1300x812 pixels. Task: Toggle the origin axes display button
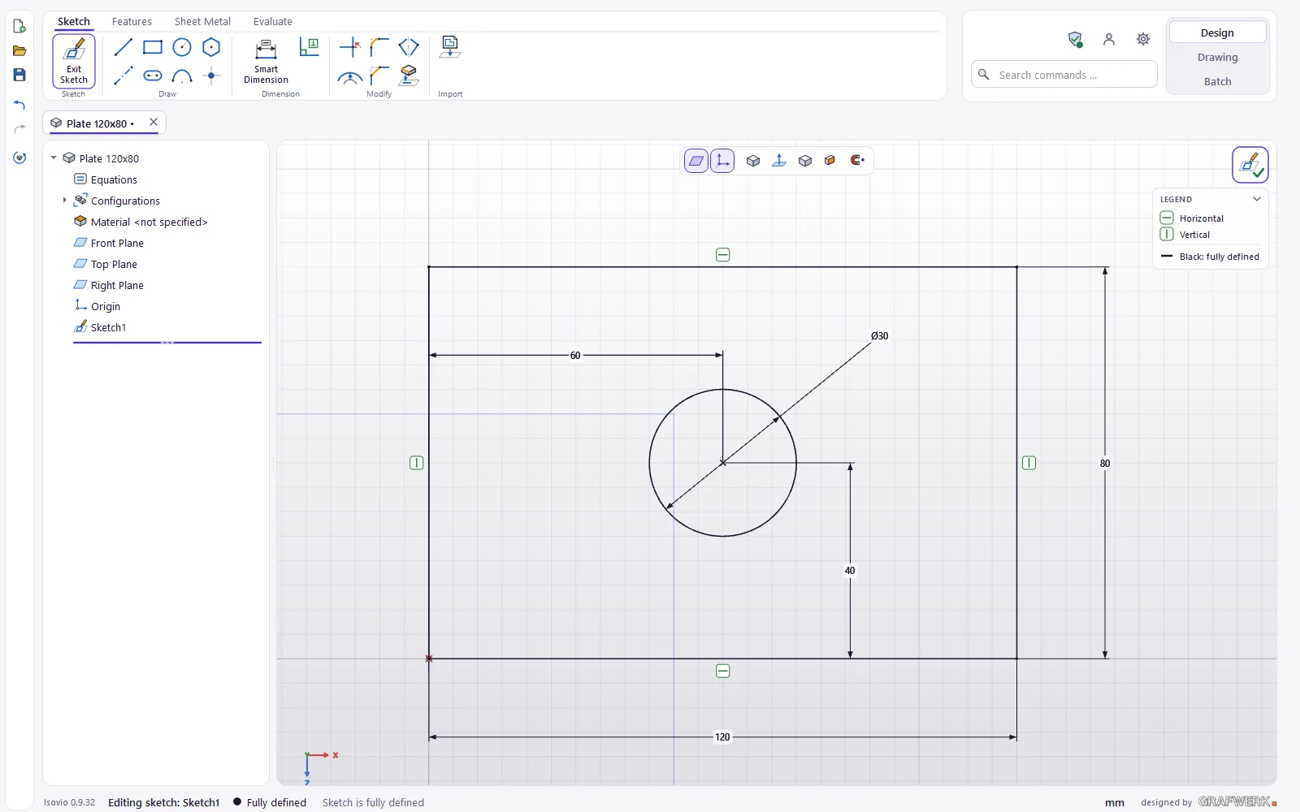[x=722, y=161]
